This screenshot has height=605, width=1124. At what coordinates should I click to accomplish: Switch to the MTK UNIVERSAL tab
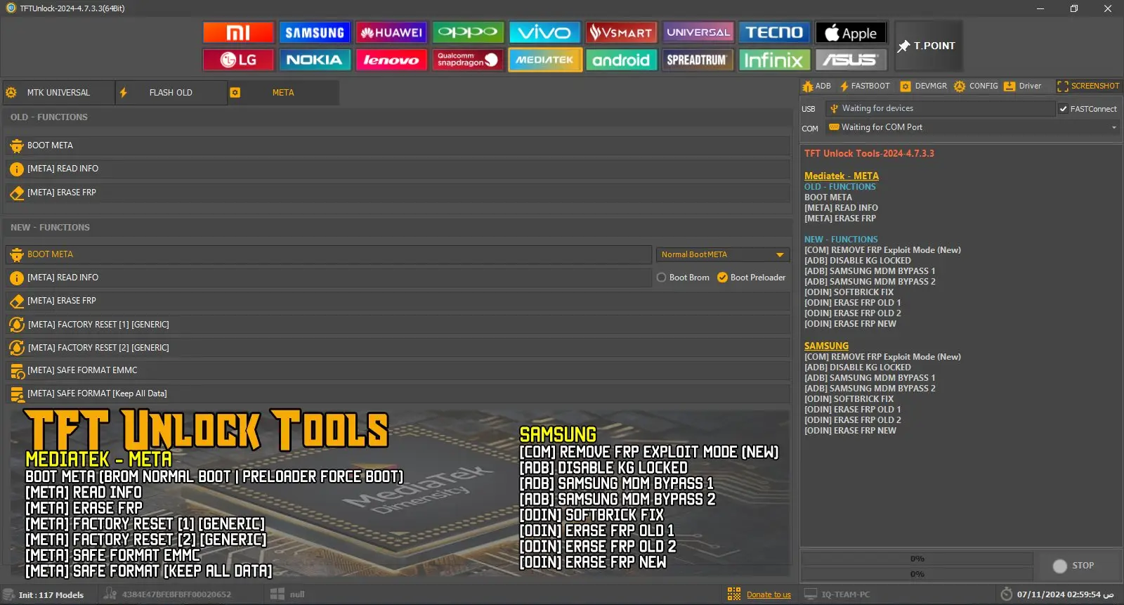point(58,93)
